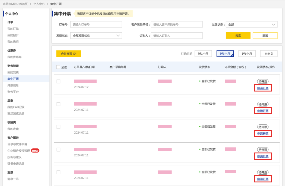The height and width of the screenshot is (186, 285).
Task: Expand the 发票状态 dropdown
Action: [x=96, y=36]
